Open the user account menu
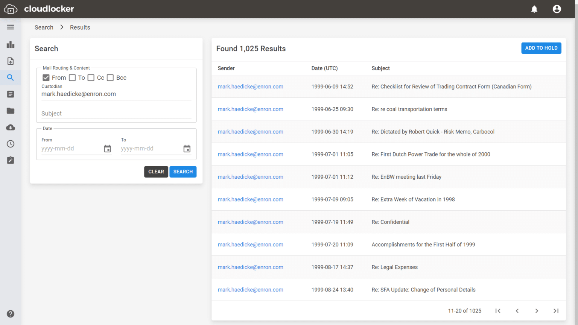 coord(557,9)
